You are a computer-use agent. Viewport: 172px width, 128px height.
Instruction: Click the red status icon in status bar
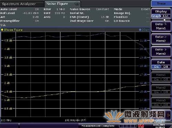coord(141,126)
